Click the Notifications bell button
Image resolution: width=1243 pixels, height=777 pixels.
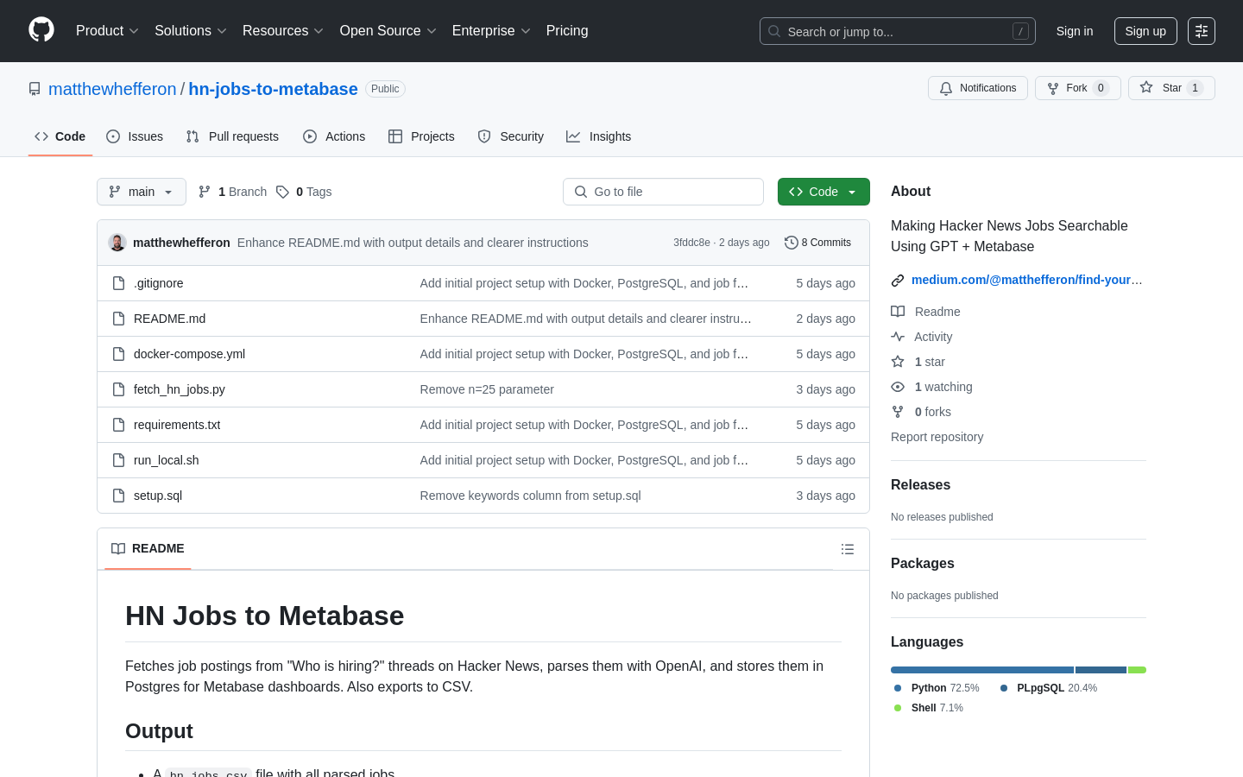pyautogui.click(x=978, y=88)
